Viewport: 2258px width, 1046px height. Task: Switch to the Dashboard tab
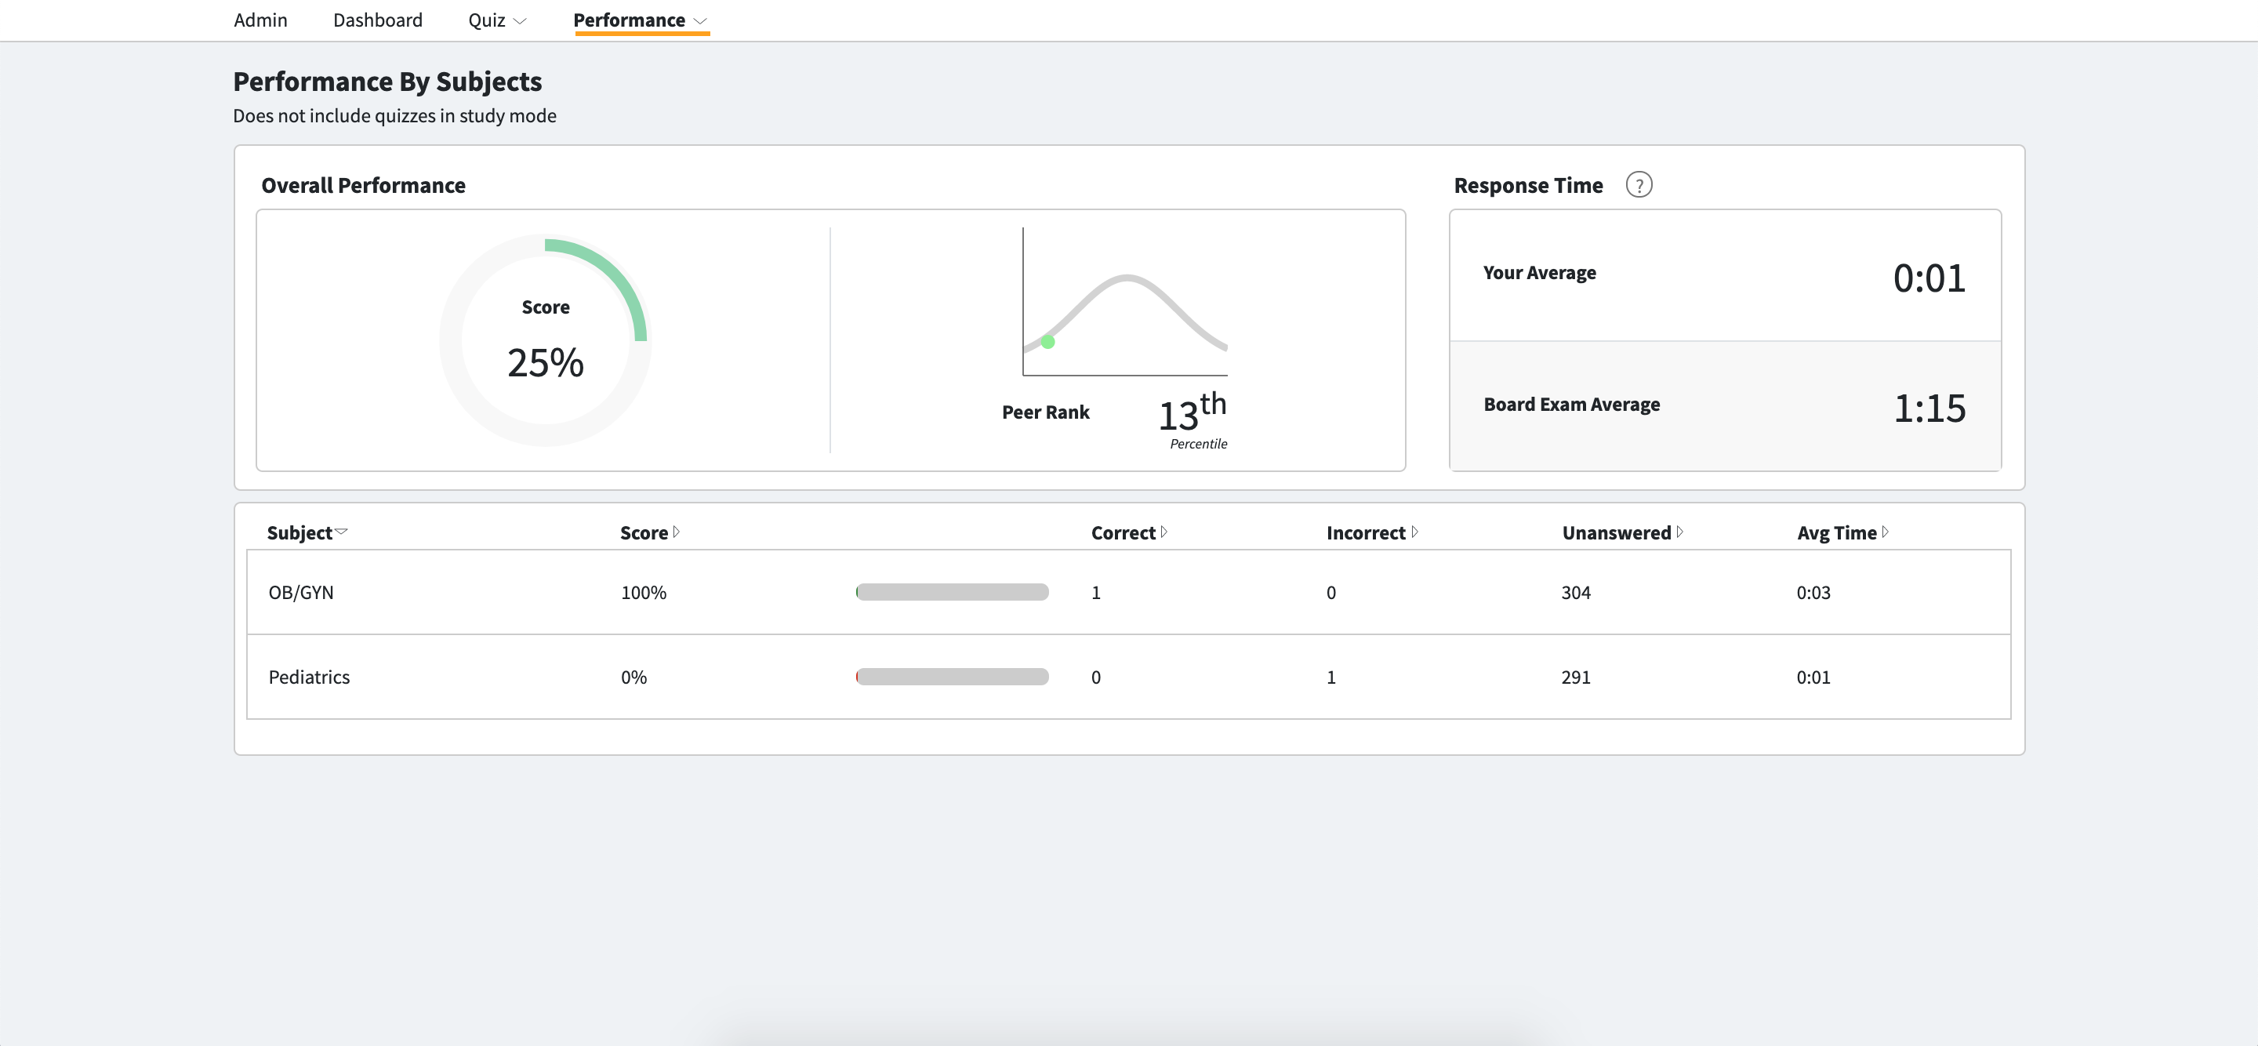(378, 20)
